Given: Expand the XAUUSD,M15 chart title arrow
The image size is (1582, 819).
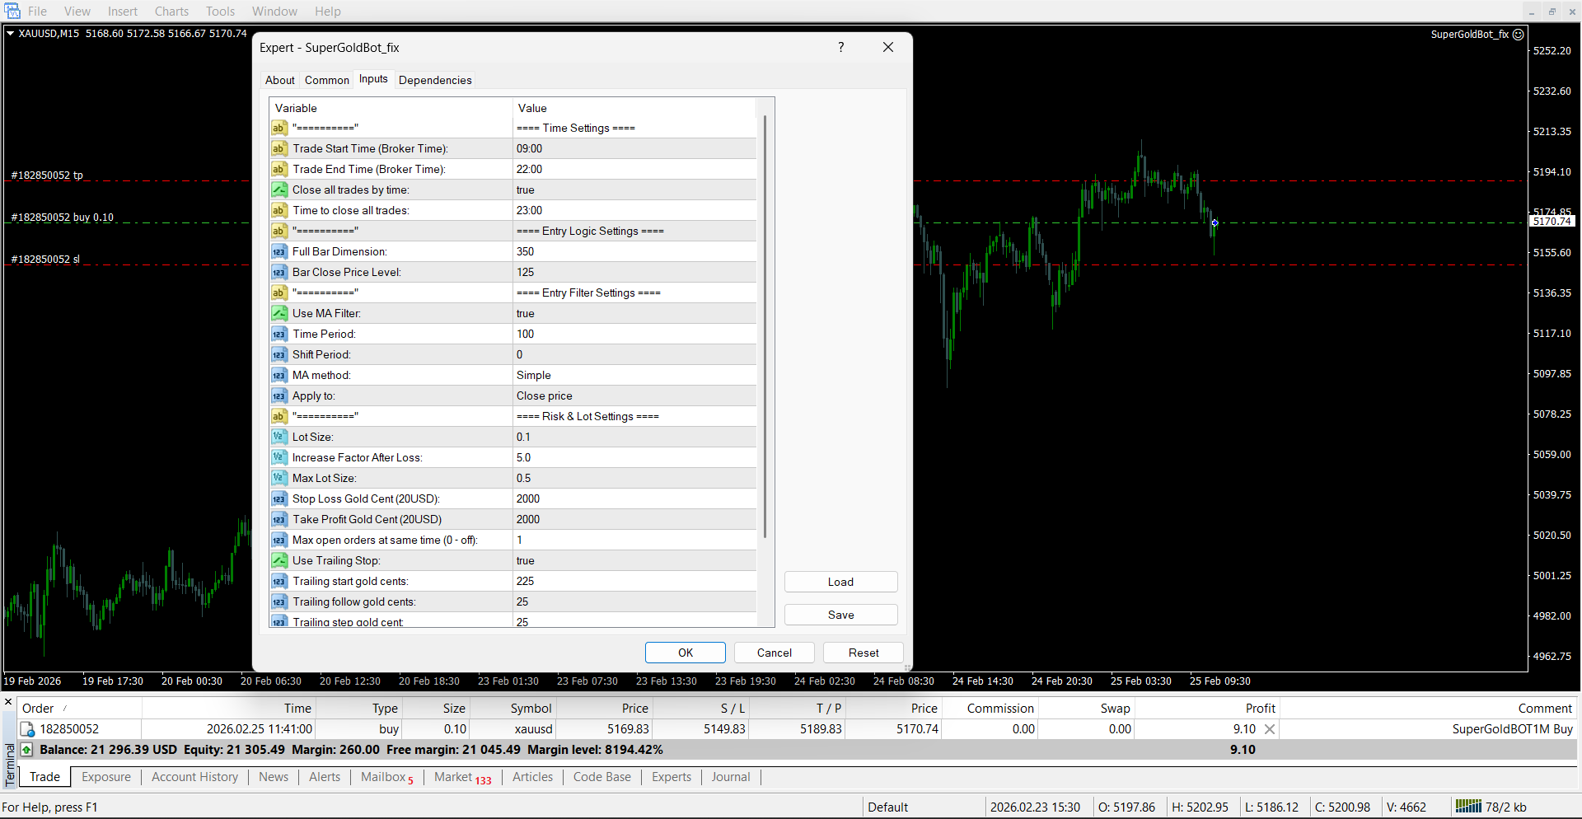Looking at the screenshot, I should coord(11,34).
